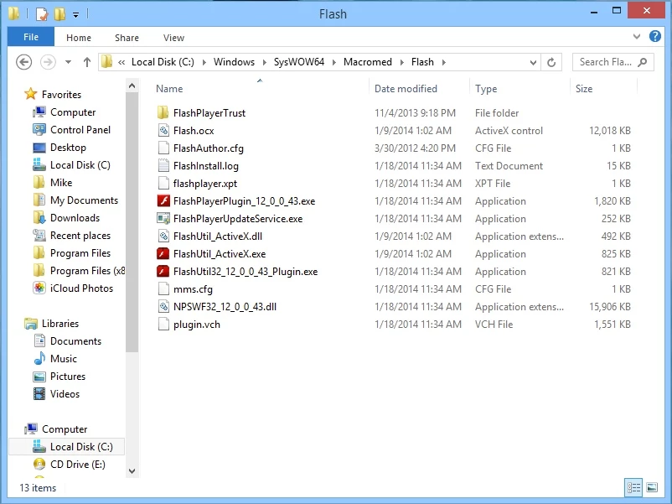This screenshot has width=672, height=504.
Task: Select the FlashPlayerUpdateService.exe icon
Action: 163,218
